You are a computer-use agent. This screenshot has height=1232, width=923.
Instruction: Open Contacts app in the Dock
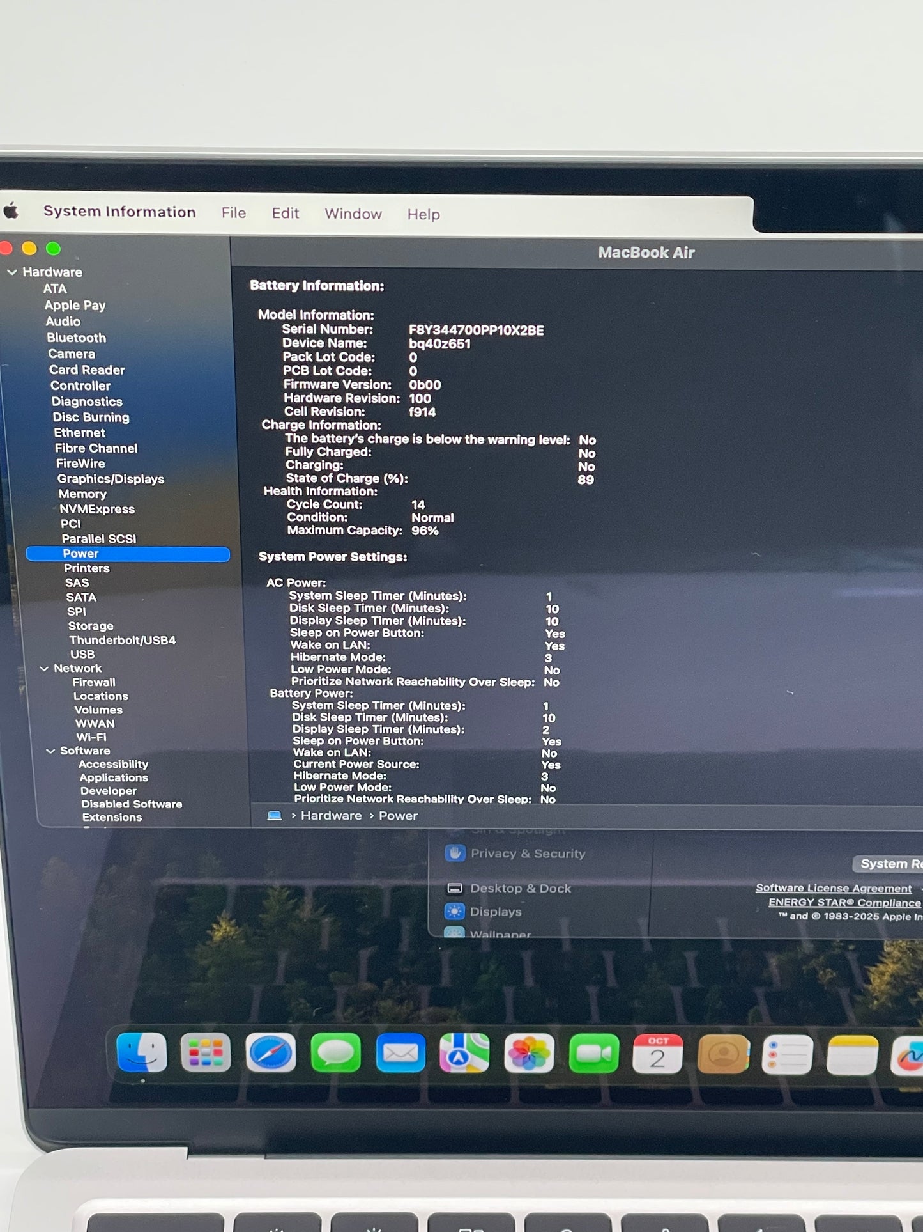click(x=723, y=1054)
